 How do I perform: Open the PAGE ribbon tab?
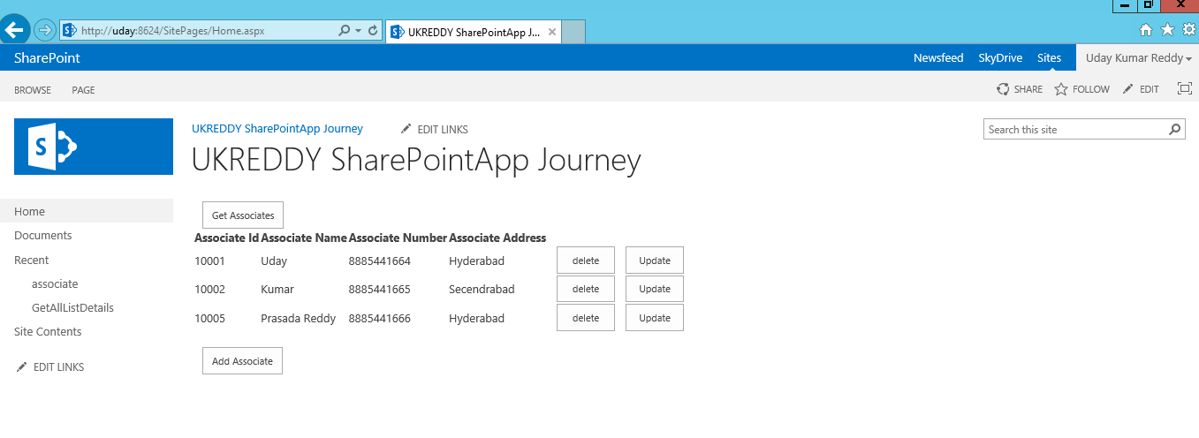pos(83,90)
